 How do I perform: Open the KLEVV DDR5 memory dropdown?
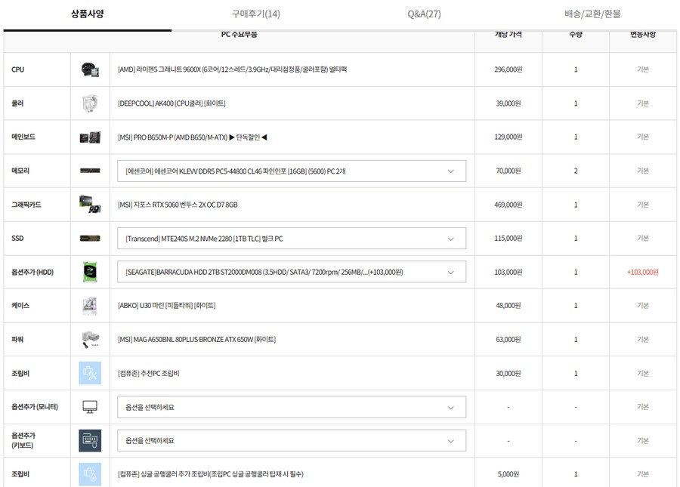tap(292, 171)
